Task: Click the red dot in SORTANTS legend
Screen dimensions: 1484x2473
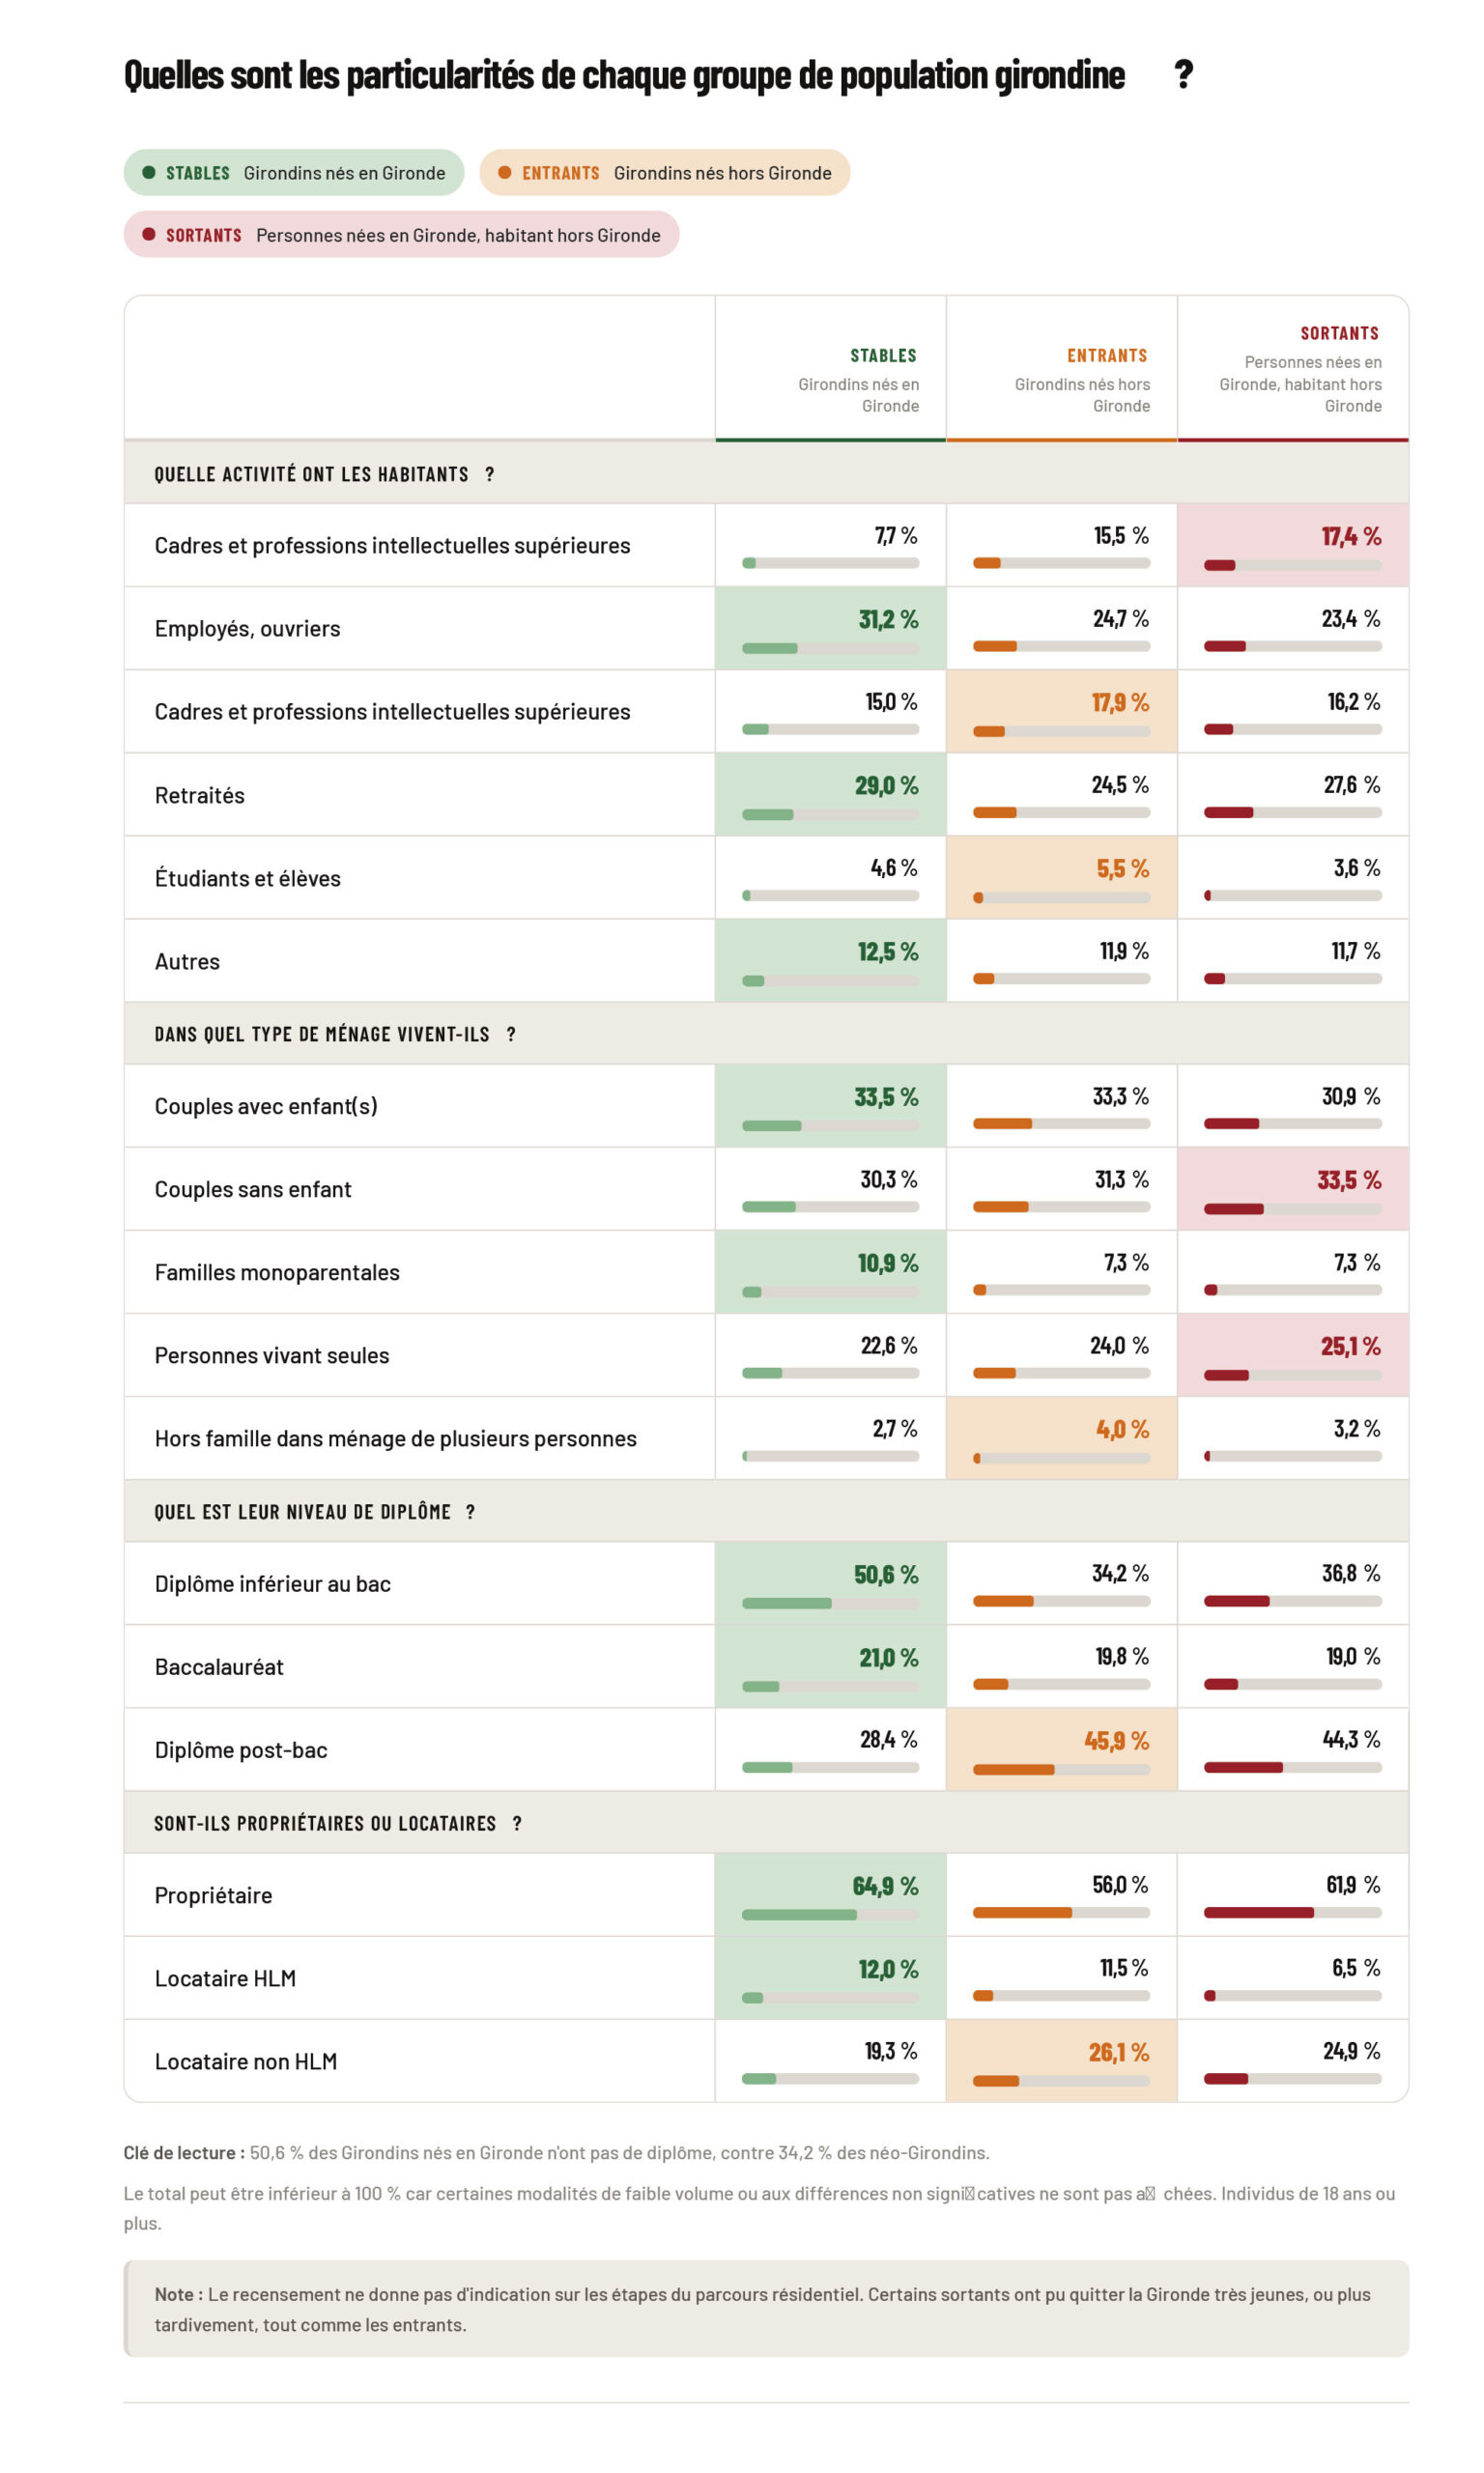Action: (x=149, y=234)
